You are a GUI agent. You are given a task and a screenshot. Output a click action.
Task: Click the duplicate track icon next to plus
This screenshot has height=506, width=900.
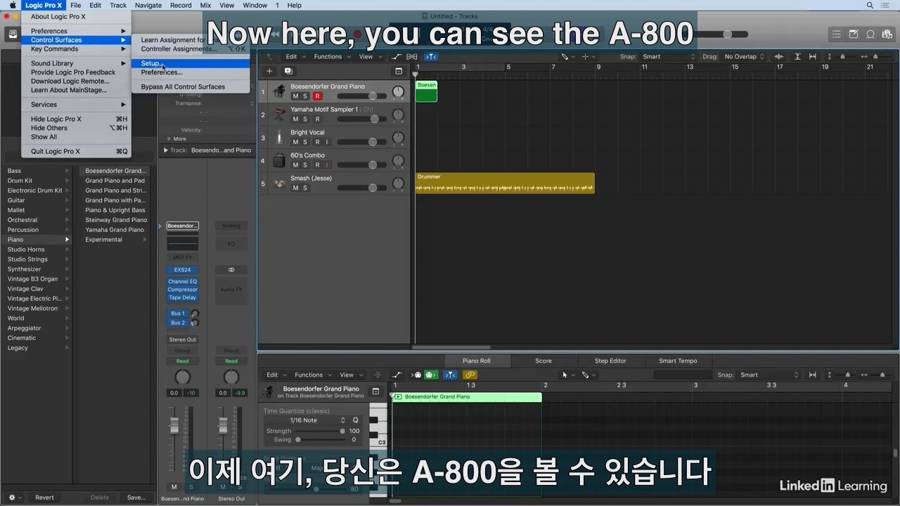click(x=288, y=71)
